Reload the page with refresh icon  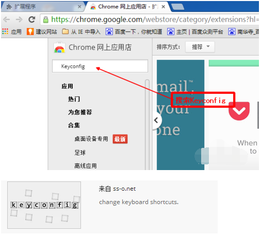(31, 20)
